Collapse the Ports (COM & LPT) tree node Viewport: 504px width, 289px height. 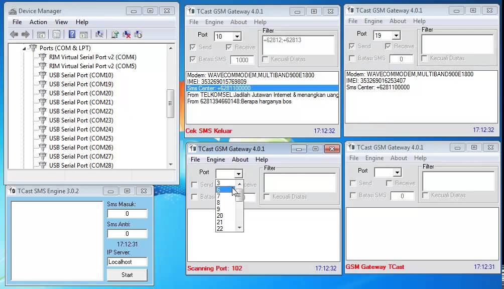(x=24, y=49)
